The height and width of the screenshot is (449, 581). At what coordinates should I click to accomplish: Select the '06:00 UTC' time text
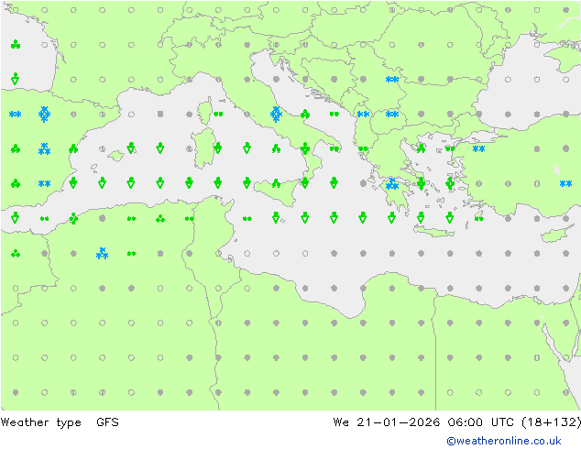pyautogui.click(x=480, y=422)
